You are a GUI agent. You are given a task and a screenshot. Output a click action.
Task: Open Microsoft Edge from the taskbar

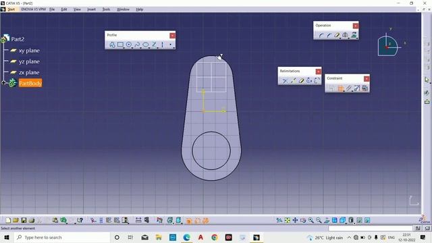tap(186, 237)
